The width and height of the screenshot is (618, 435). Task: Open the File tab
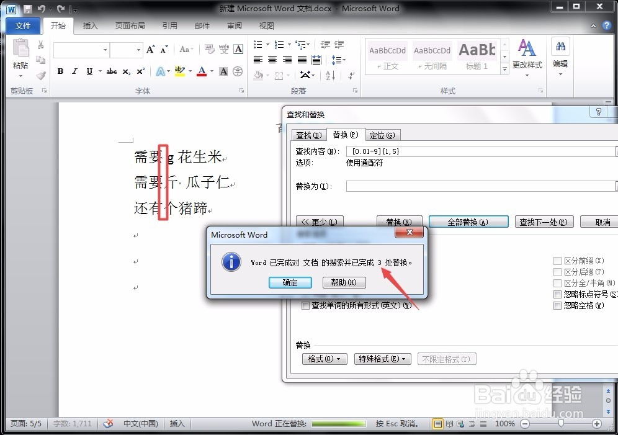[x=23, y=25]
